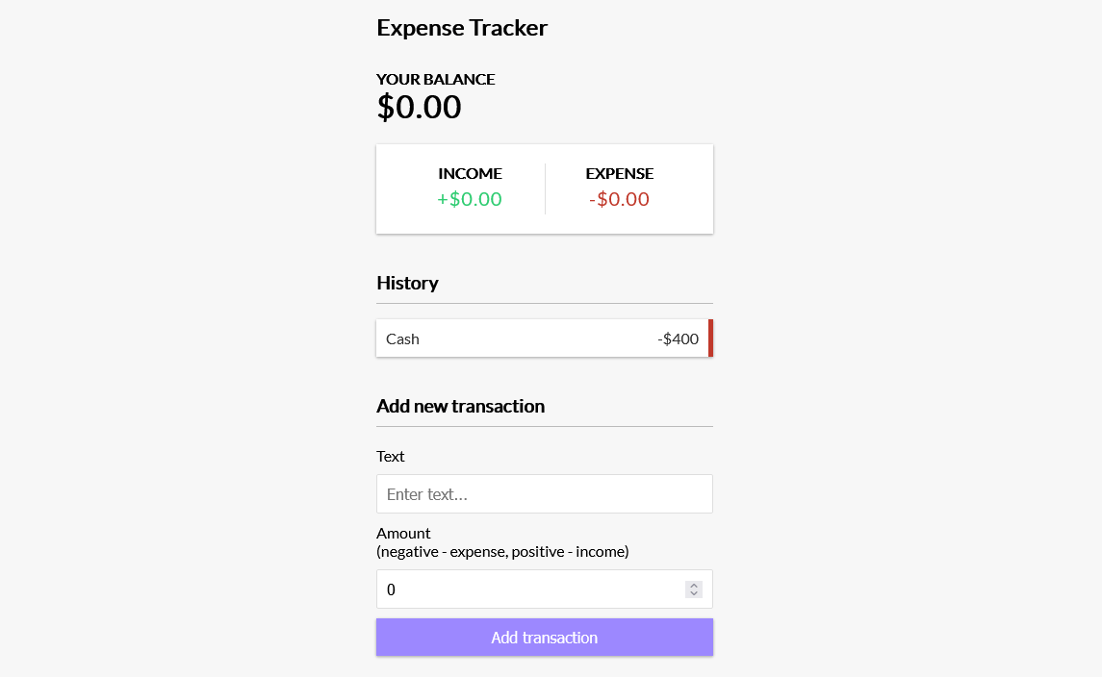Click the Add transaction button
This screenshot has height=677, width=1102.
(544, 637)
